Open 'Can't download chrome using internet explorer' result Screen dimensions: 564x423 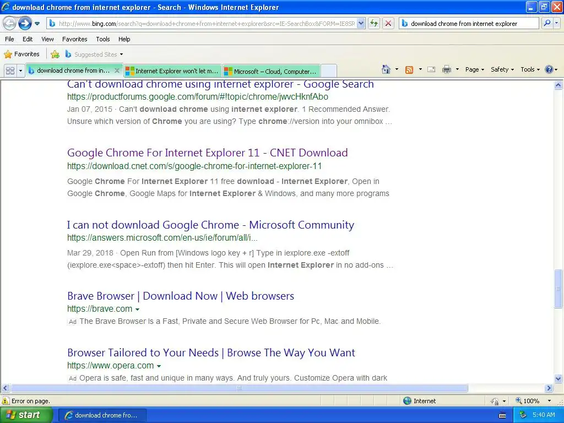(220, 84)
